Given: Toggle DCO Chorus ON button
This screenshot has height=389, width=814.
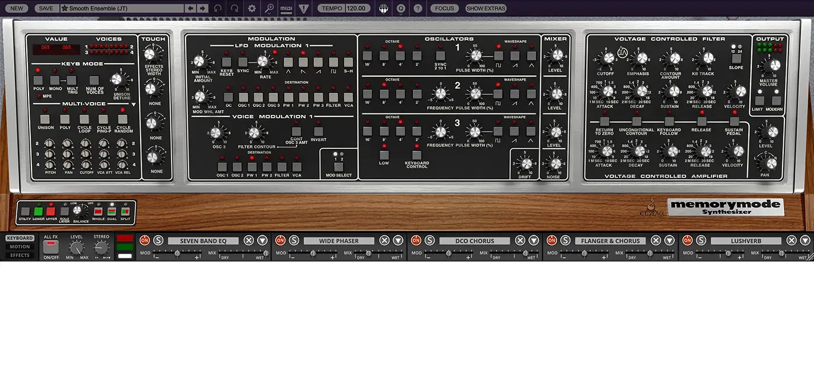Looking at the screenshot, I should (416, 240).
